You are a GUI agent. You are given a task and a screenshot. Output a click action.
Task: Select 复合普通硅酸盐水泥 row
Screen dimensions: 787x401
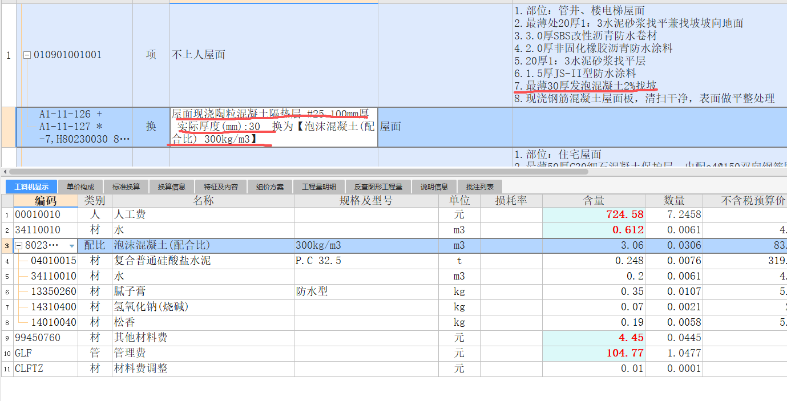[203, 261]
